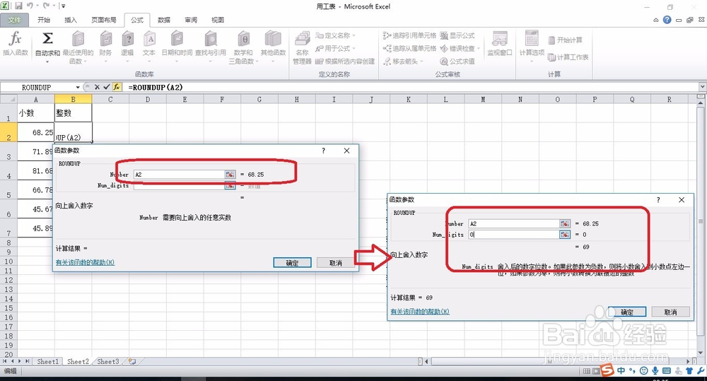Open function help link in right dialog
707x381 pixels.
pos(420,312)
